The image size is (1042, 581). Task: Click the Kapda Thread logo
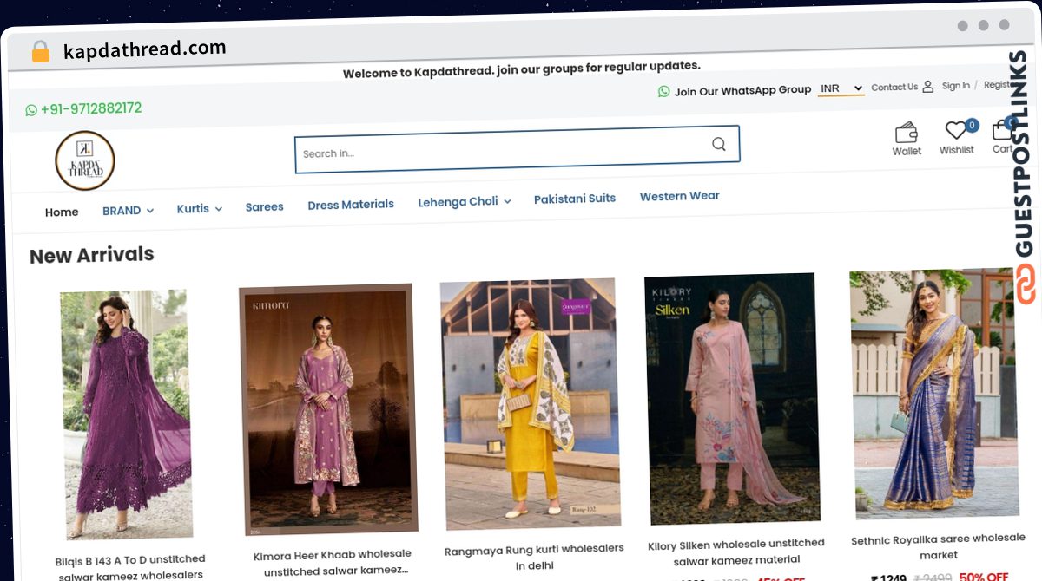[x=85, y=160]
